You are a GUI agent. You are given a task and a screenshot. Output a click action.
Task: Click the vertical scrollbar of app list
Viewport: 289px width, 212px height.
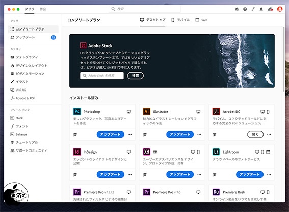click(x=284, y=59)
